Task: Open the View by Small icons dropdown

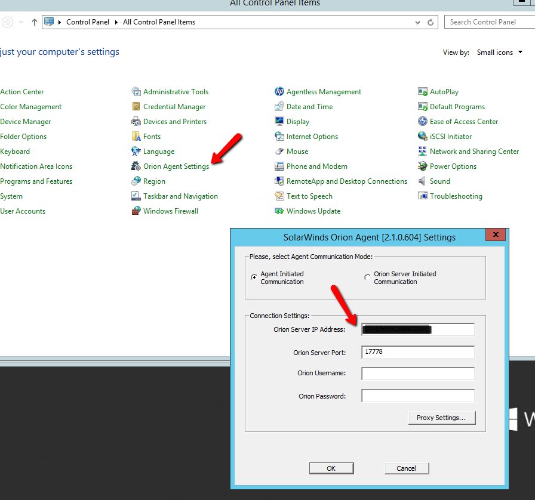Action: (x=500, y=53)
